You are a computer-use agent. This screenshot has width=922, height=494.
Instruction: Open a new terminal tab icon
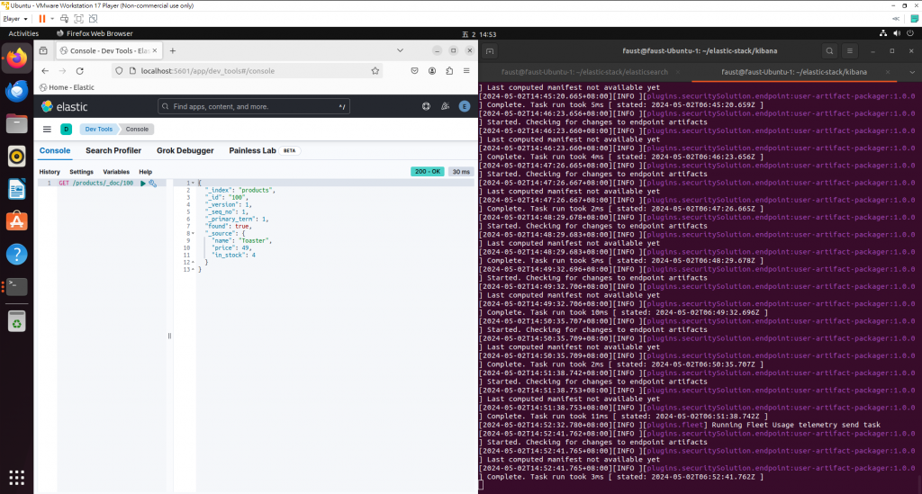click(x=490, y=51)
